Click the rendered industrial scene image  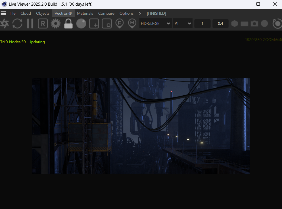click(x=141, y=126)
